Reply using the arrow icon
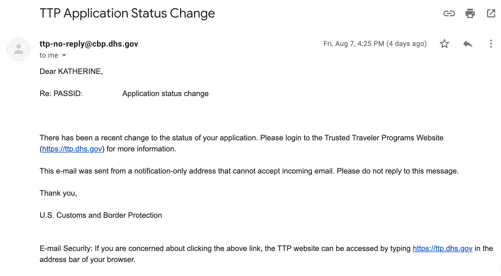This screenshot has height=276, width=501. coord(468,44)
